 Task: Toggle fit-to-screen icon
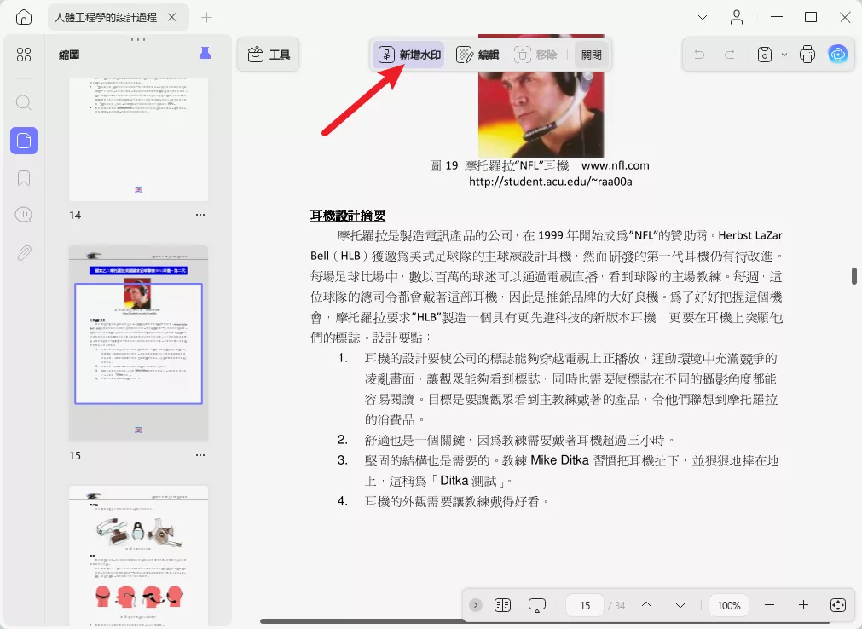tap(838, 605)
